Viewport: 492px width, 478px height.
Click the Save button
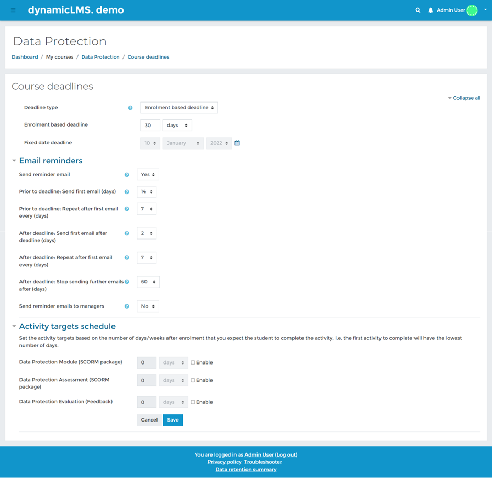173,420
